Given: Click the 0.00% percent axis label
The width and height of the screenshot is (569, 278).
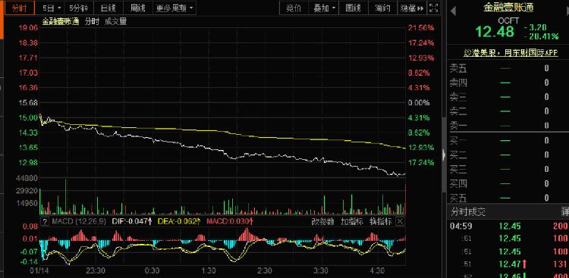Looking at the screenshot, I should click(x=418, y=102).
